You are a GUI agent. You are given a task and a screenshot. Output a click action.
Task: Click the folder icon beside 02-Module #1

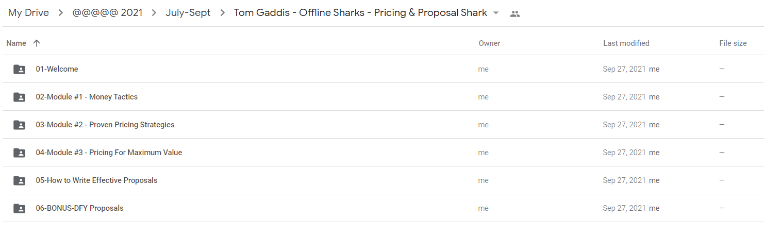(x=19, y=97)
